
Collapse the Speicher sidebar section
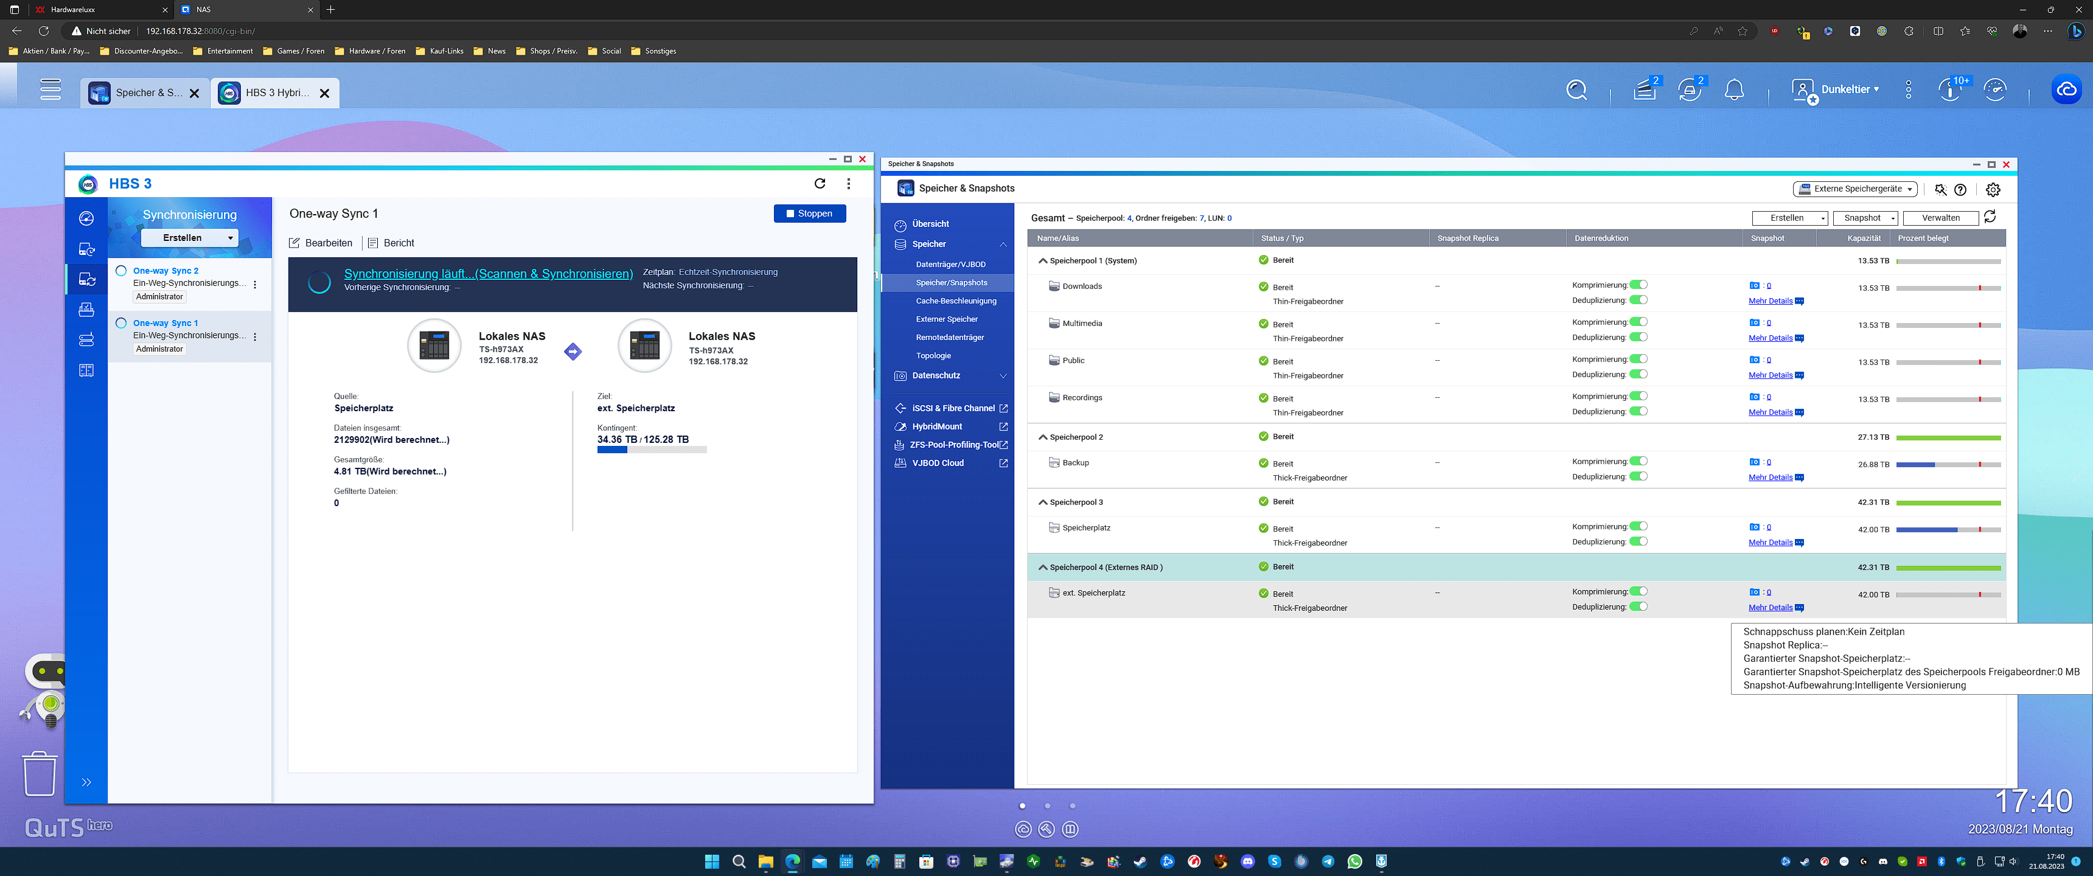click(1003, 244)
